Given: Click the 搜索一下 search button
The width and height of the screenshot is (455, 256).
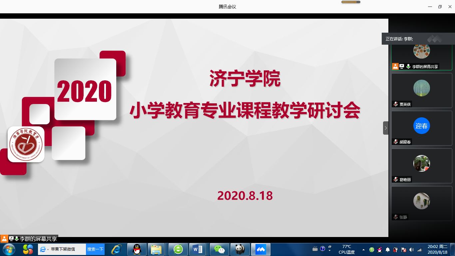Looking at the screenshot, I should point(95,249).
